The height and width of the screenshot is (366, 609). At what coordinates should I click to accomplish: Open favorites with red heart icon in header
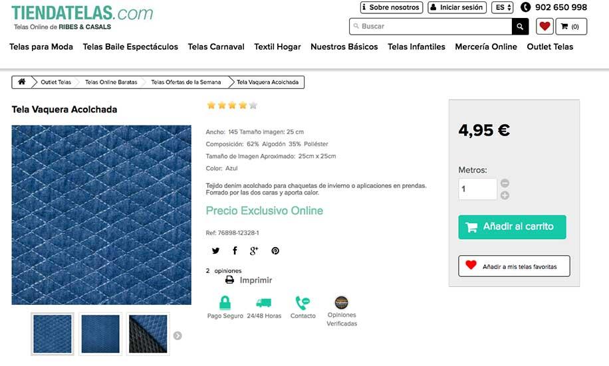click(545, 27)
